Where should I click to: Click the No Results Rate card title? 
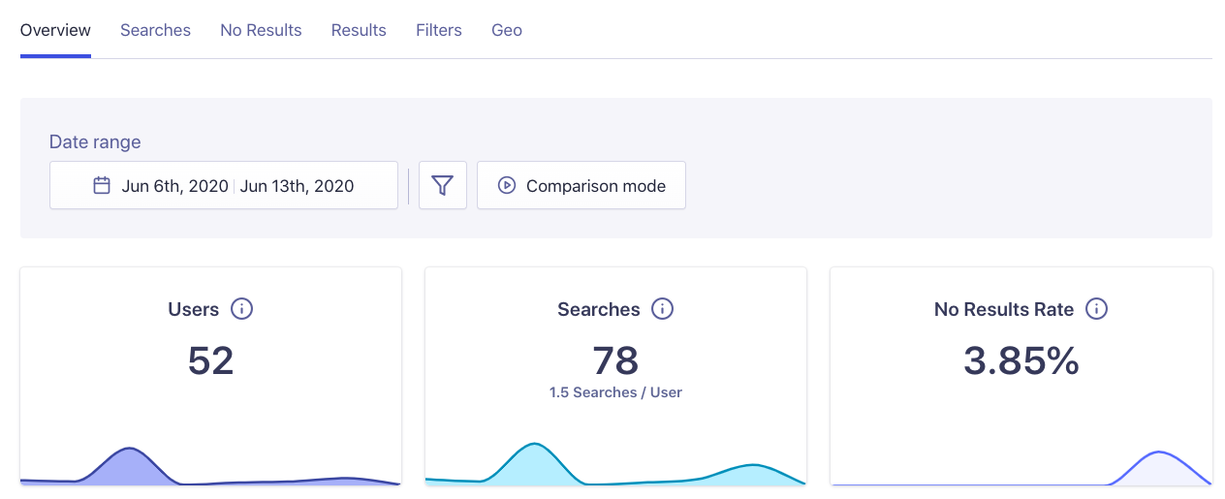(1004, 309)
